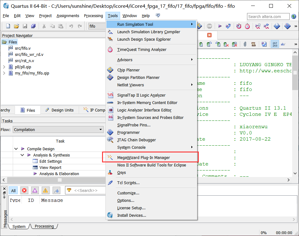Close the open editor tab
Image resolution: width=299 pixels, height=236 pixels.
pos(209,35)
